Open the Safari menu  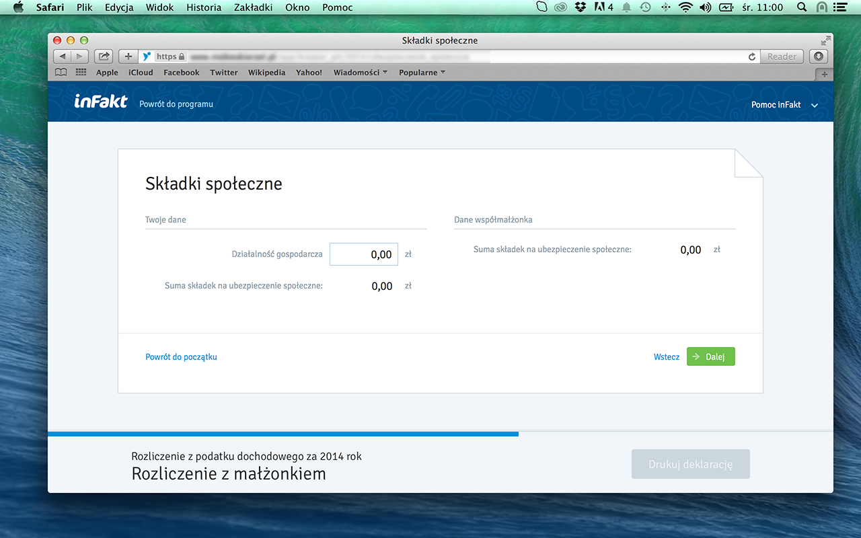point(50,7)
